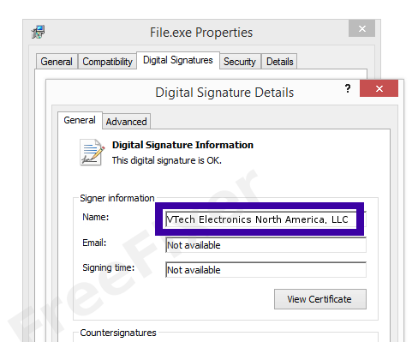
Task: Close the Digital Signature Details dialog
Action: [x=379, y=88]
